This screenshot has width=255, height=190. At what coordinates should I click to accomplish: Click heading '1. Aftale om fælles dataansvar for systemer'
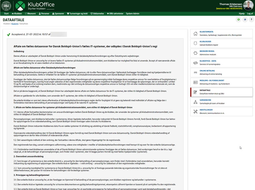pyautogui.click(x=73, y=107)
